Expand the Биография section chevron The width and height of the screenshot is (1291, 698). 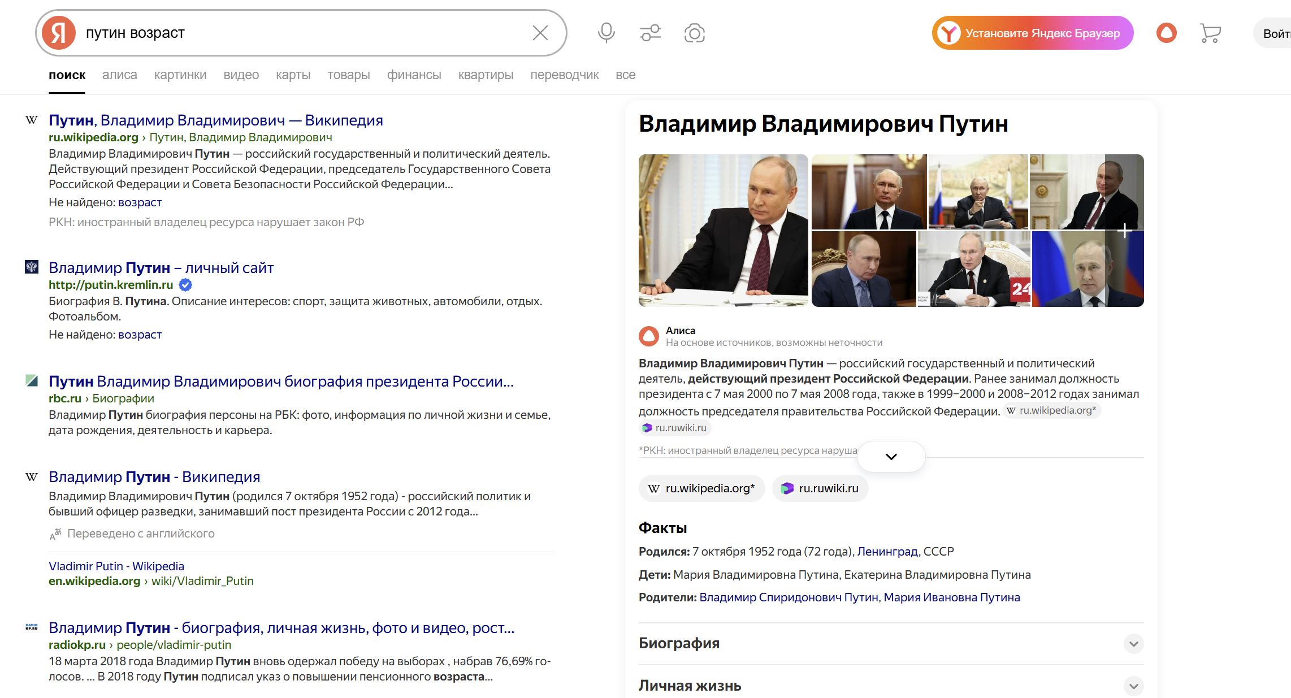[x=1133, y=644]
